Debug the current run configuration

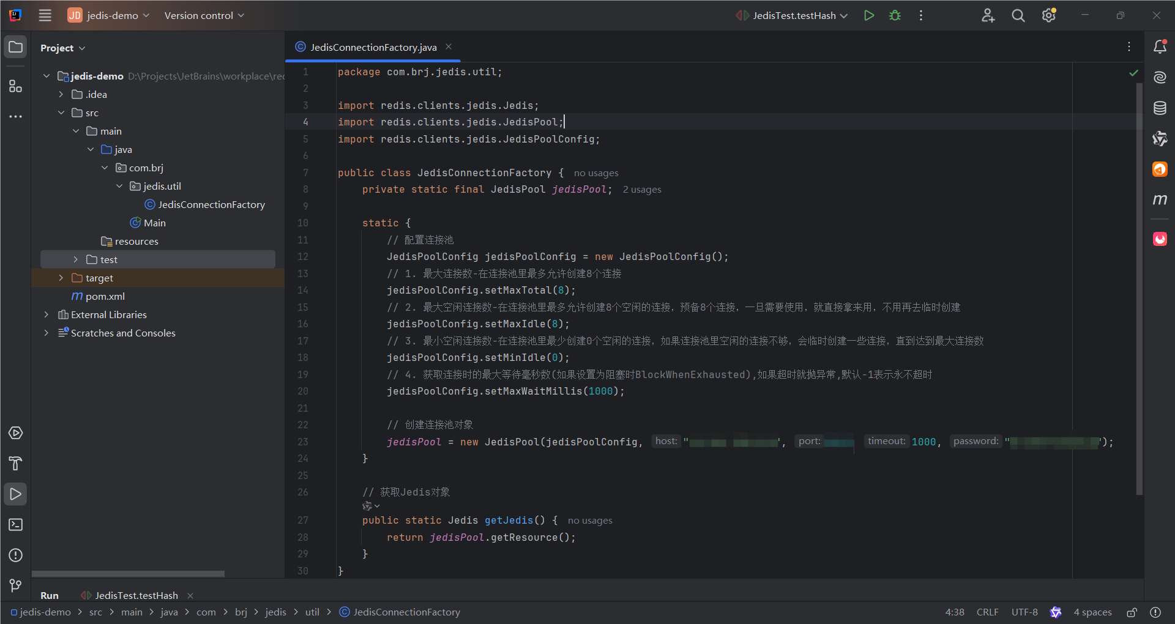tap(894, 15)
